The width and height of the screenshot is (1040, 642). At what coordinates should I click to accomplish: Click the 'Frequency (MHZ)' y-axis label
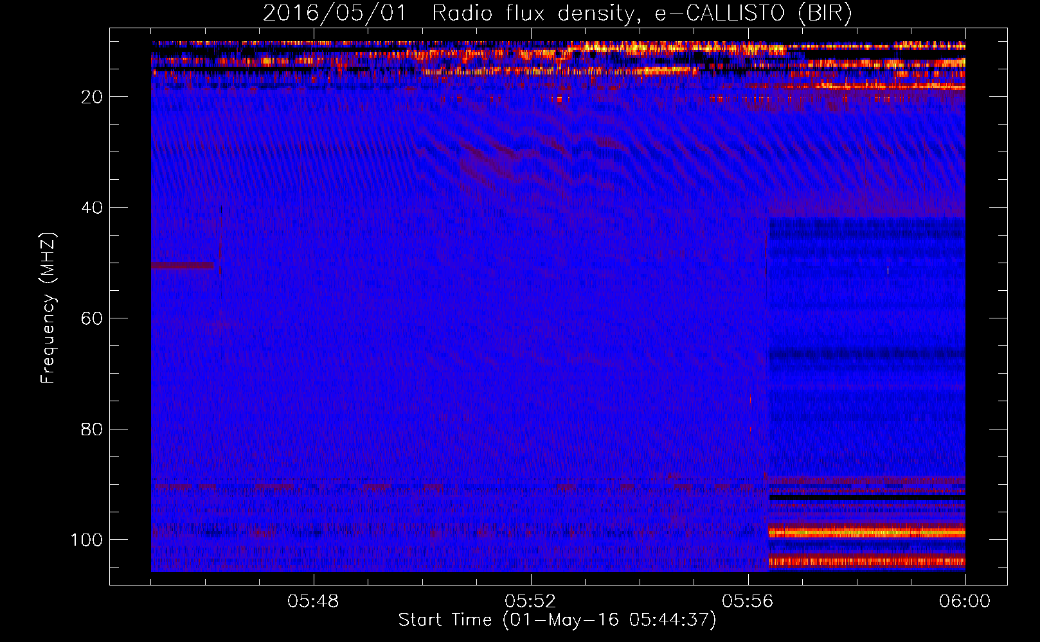click(48, 308)
